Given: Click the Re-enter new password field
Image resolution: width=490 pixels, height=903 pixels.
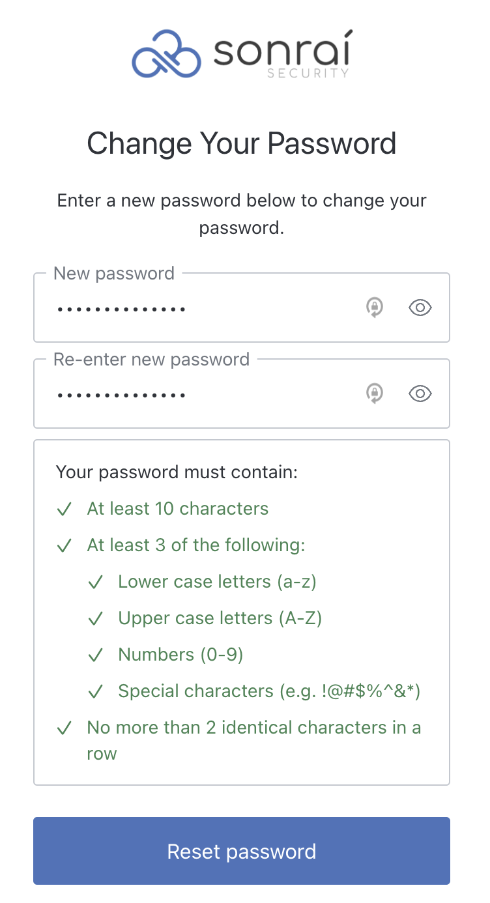Looking at the screenshot, I should click(x=242, y=394).
